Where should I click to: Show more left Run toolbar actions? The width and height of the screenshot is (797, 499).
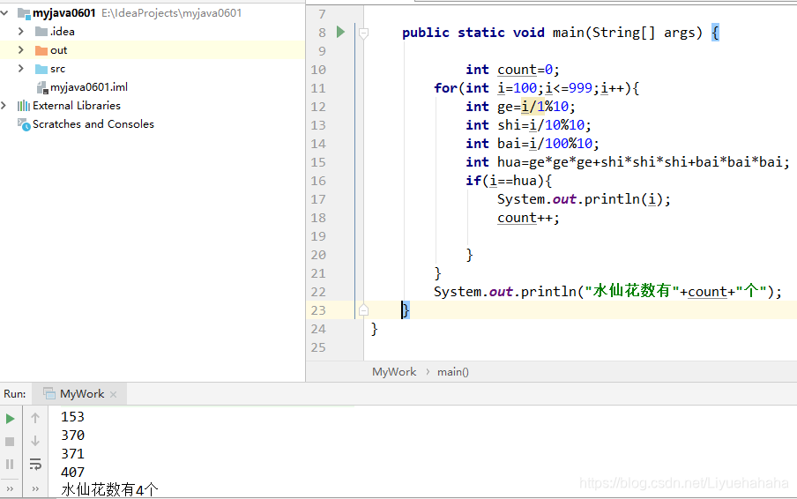[10, 488]
